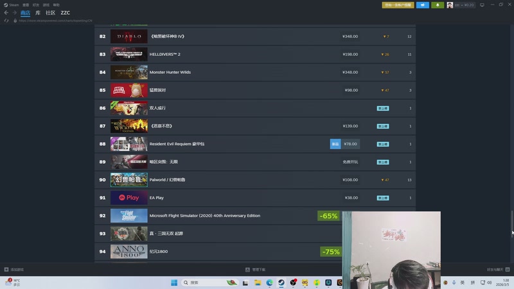The width and height of the screenshot is (514, 289).
Task: Click the -65% discount badge
Action: 328,216
